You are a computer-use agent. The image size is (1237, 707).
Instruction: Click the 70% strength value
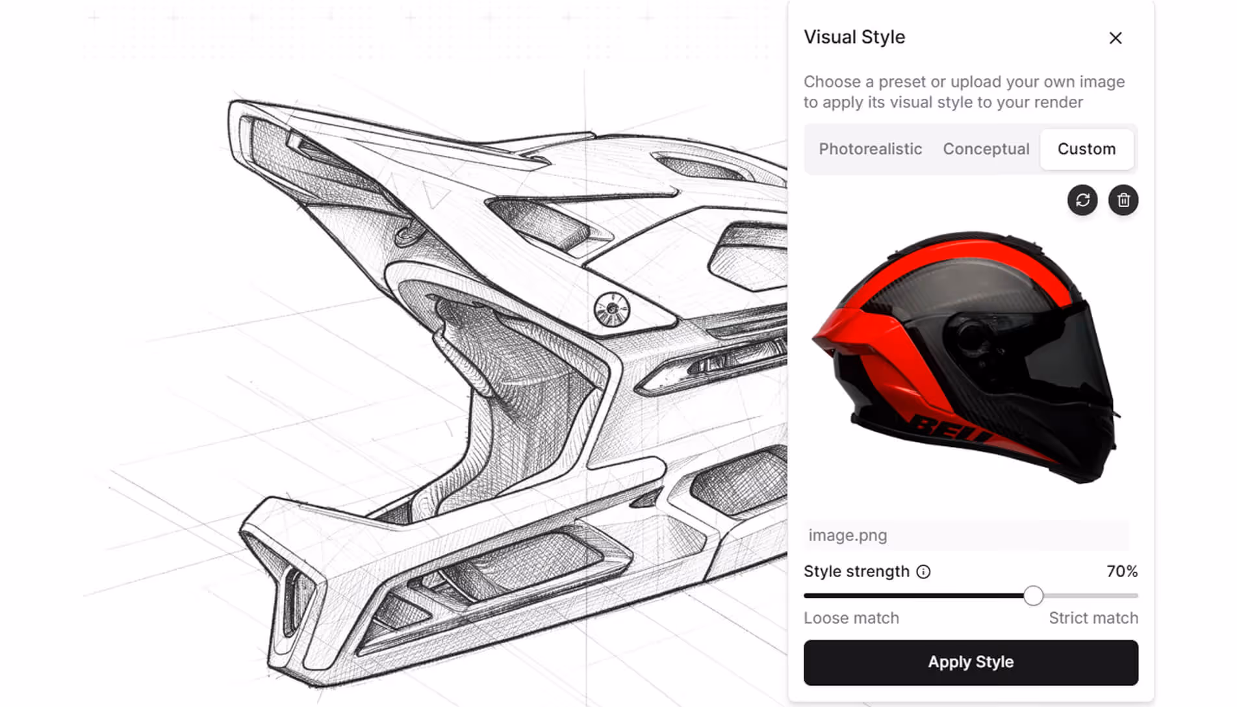point(1122,571)
